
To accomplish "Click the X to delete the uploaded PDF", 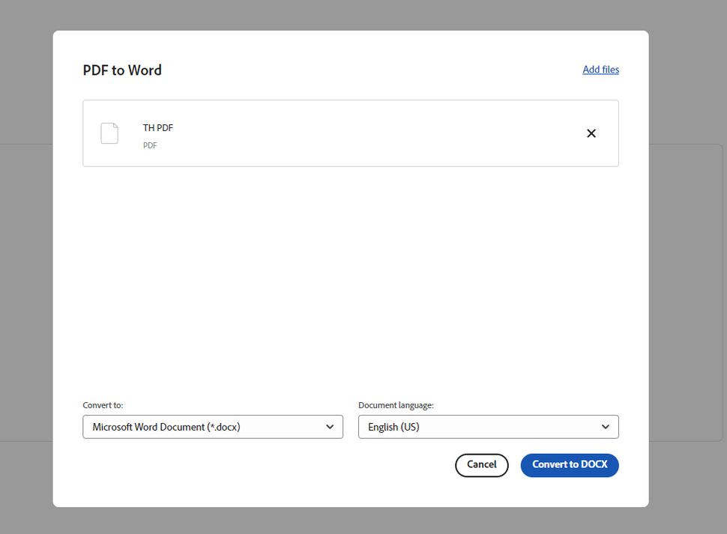I will [591, 133].
